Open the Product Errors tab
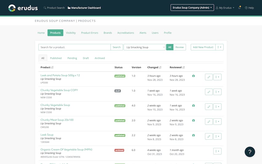 [x=90, y=33]
